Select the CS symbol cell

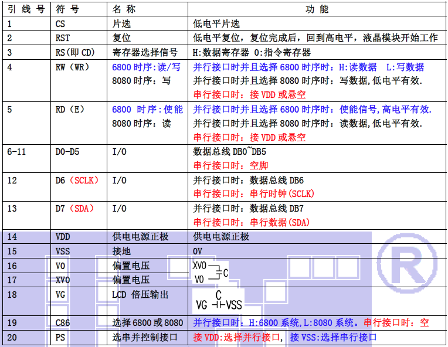pos(61,24)
